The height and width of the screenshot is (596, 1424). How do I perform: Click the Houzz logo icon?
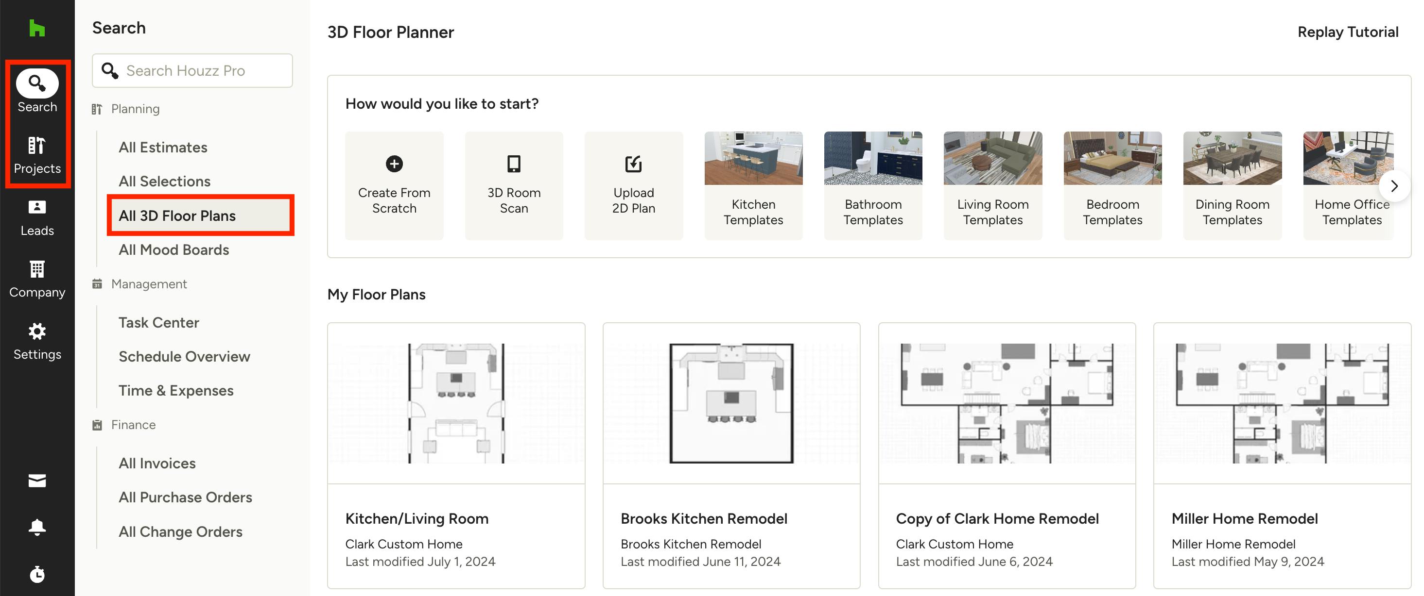(37, 28)
